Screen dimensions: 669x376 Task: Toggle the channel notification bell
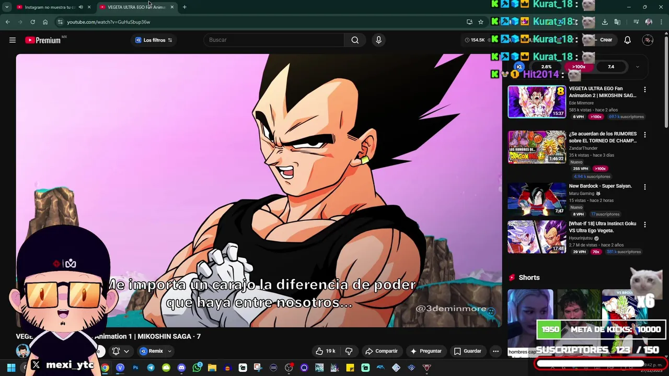coord(120,351)
